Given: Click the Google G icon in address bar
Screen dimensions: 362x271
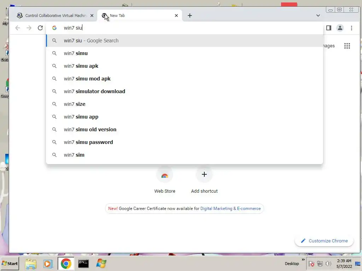Looking at the screenshot, I should [54, 28].
